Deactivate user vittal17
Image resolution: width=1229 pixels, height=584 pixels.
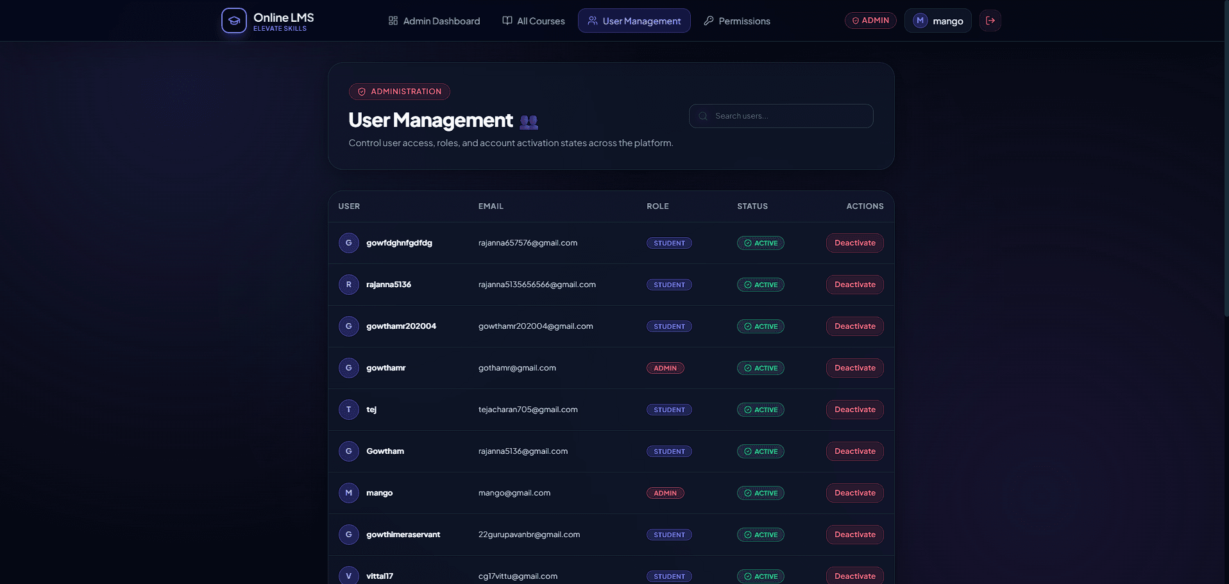tap(855, 576)
